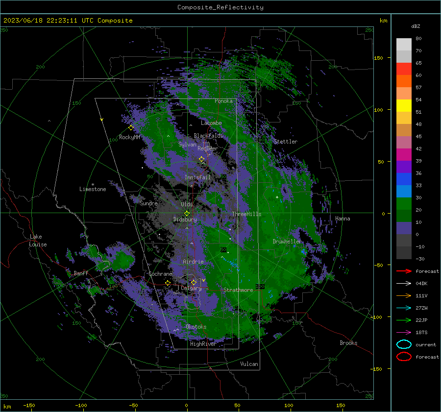Click the Ponoka city label

point(223,101)
